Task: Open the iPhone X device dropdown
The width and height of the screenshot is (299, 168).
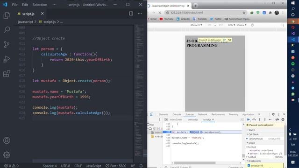Action: pos(196,25)
